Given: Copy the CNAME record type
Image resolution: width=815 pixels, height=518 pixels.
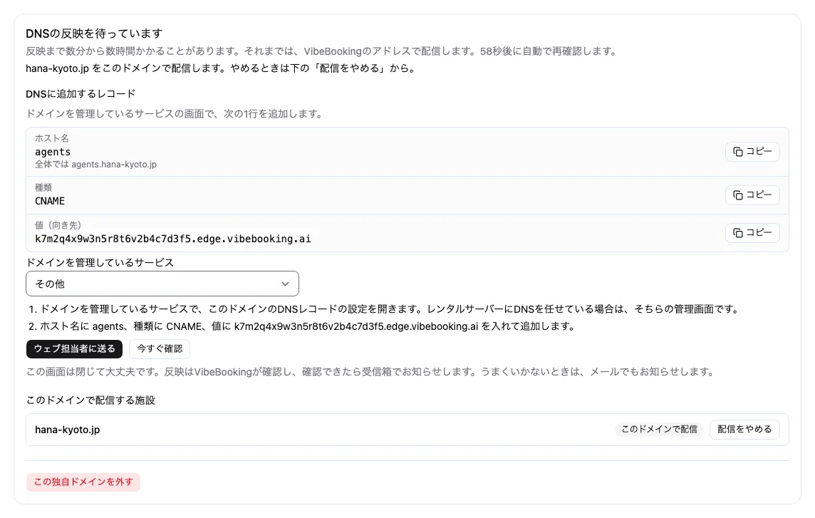Looking at the screenshot, I should (x=752, y=195).
